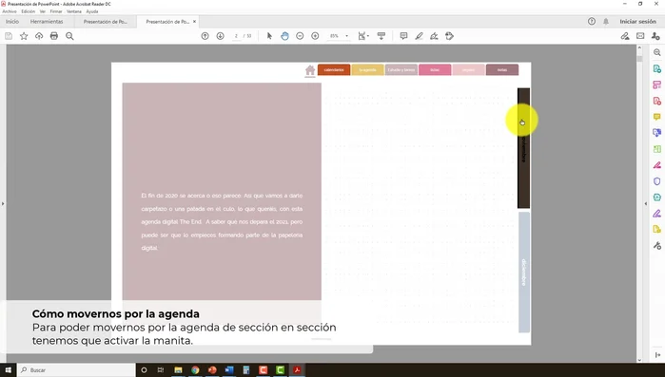The image size is (665, 377).
Task: Open the Edición menu
Action: click(28, 11)
